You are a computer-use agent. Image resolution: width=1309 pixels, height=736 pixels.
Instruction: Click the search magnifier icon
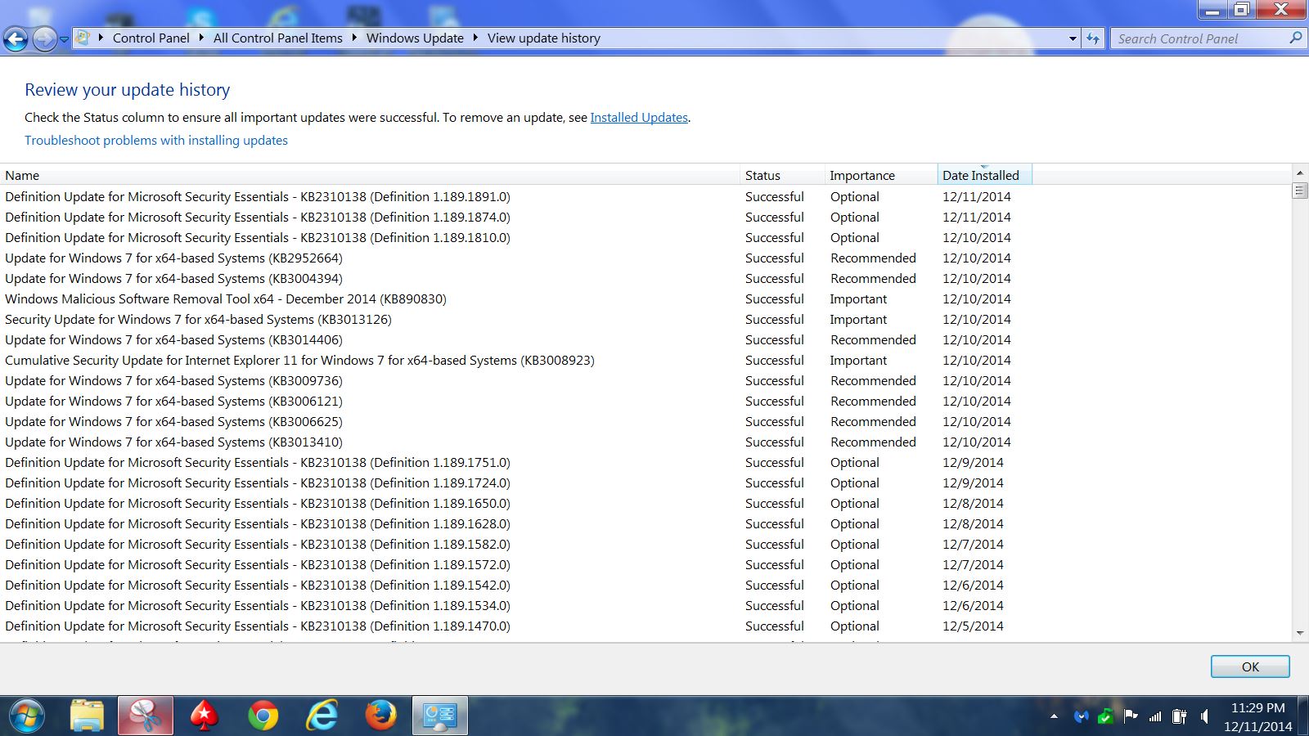coord(1295,38)
